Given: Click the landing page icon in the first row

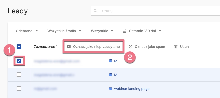Looking at the screenshot, I should (x=110, y=61).
